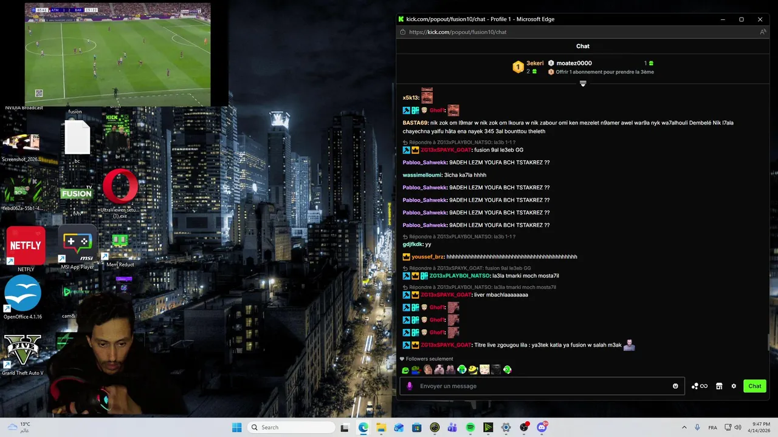Screen dimensions: 778x437
Task: Open ZG13xPLAYBOI_NATSO user card
Action: 460,276
